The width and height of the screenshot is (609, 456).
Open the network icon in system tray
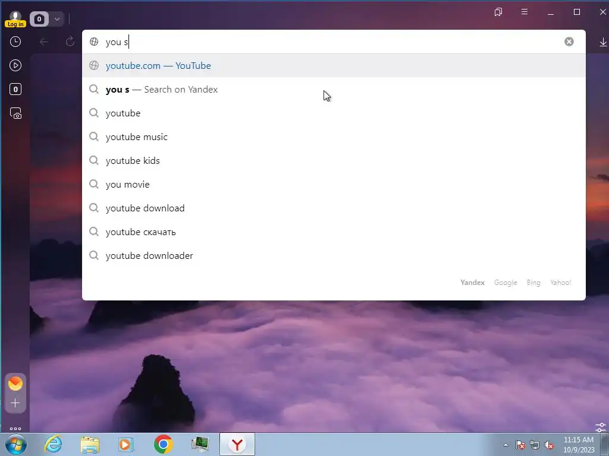[535, 445]
